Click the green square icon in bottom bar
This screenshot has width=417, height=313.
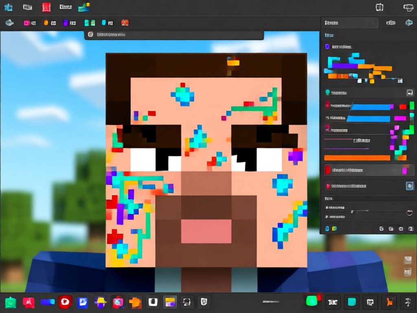pyautogui.click(x=11, y=302)
